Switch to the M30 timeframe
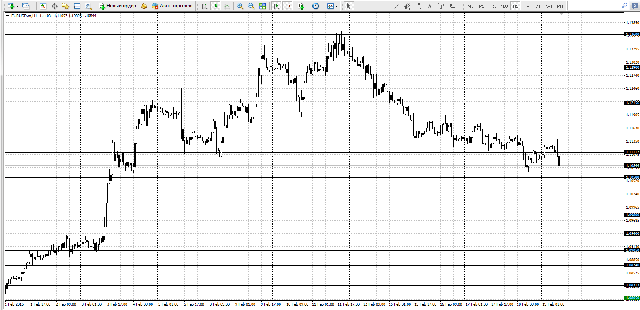Viewport: 640px width, 310px height. click(504, 6)
